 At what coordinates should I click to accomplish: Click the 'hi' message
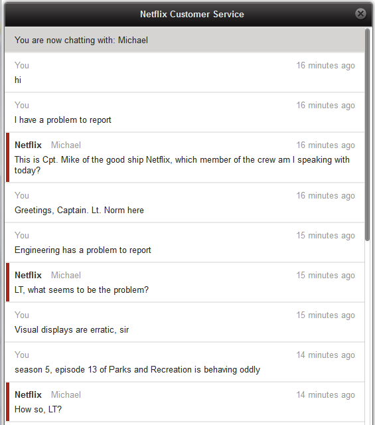[x=18, y=80]
